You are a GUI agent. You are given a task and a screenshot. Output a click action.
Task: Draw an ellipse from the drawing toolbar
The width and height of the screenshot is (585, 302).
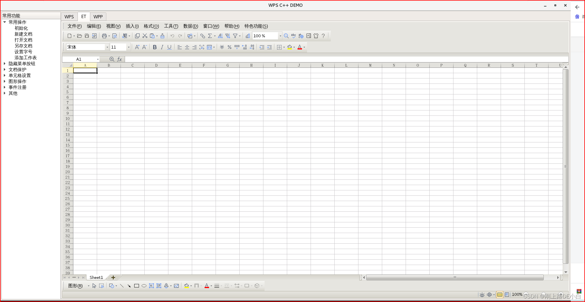[144, 286]
